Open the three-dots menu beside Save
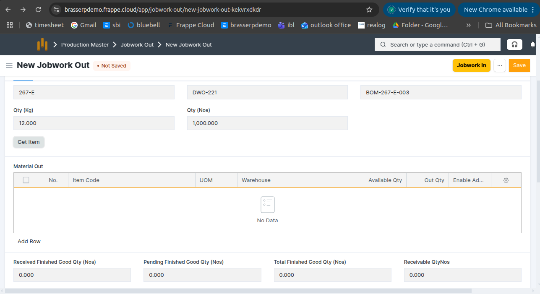 [x=499, y=65]
